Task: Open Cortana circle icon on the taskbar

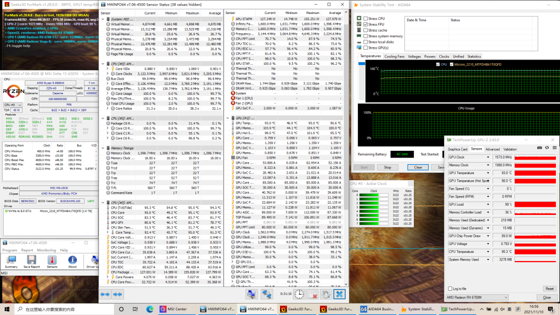Action: pyautogui.click(x=121, y=309)
